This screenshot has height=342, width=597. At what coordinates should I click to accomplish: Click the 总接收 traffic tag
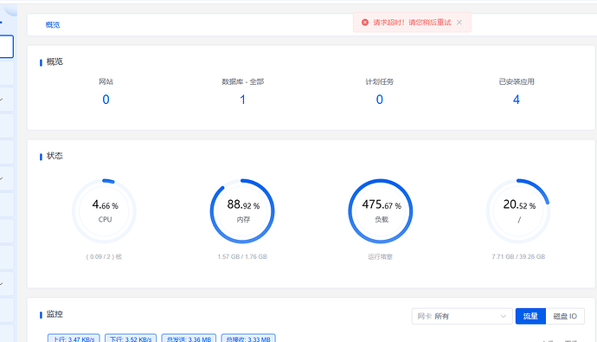(x=248, y=339)
